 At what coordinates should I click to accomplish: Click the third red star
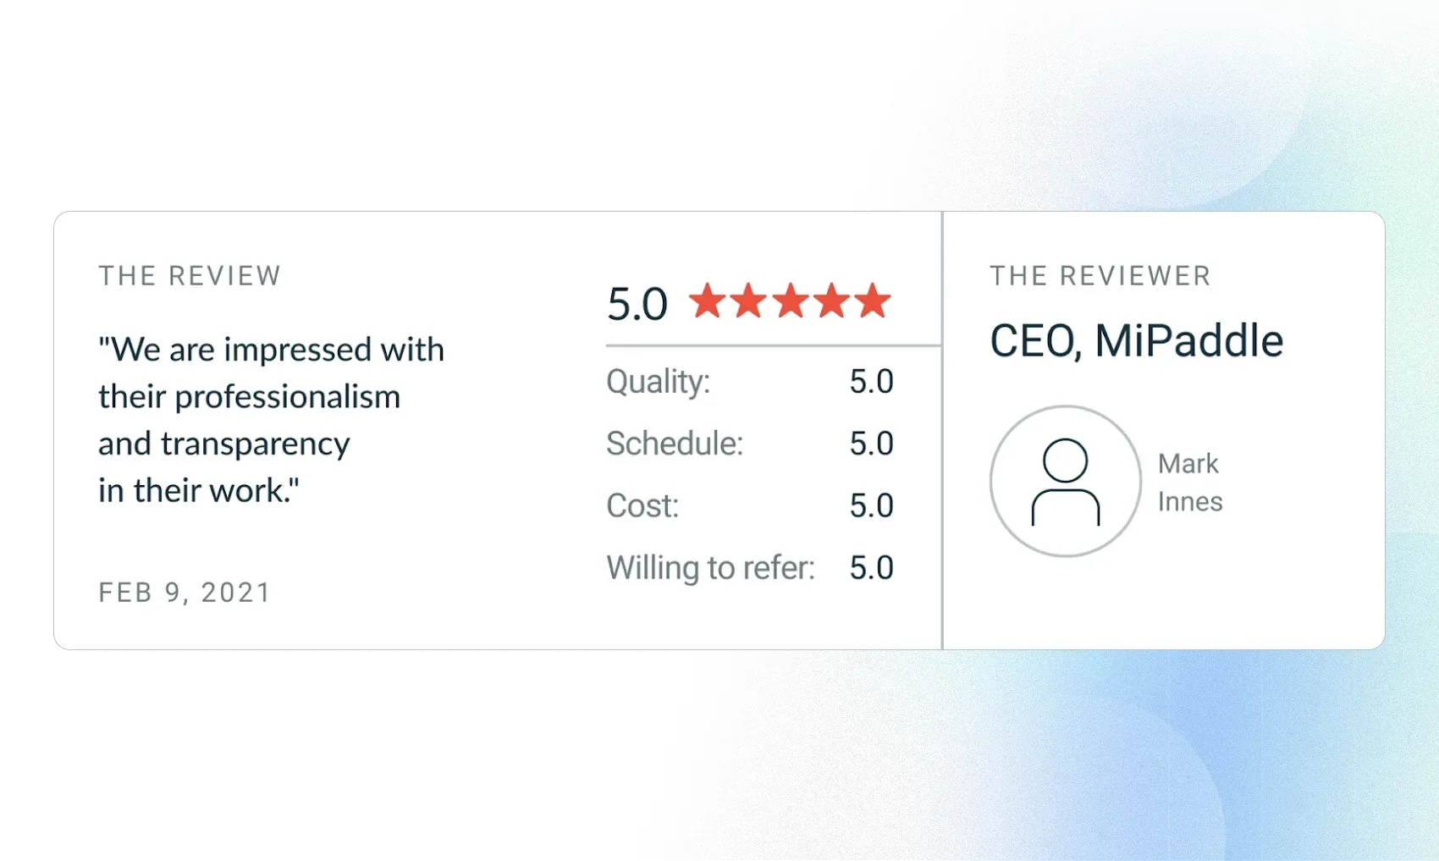pyautogui.click(x=790, y=301)
